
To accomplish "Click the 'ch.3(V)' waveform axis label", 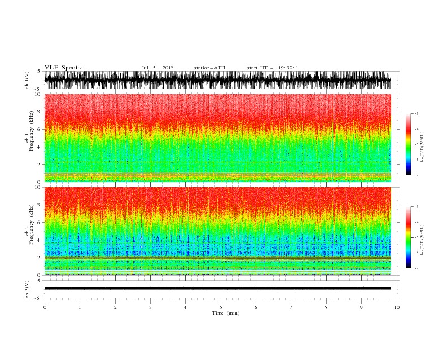I will point(27,289).
